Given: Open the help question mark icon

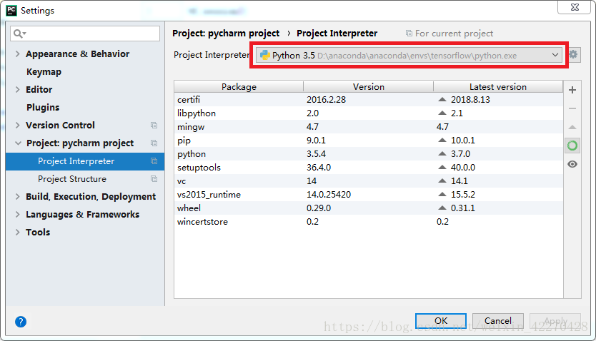Looking at the screenshot, I should point(21,322).
